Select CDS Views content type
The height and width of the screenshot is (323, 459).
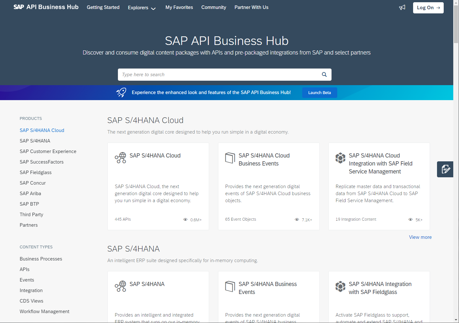32,301
